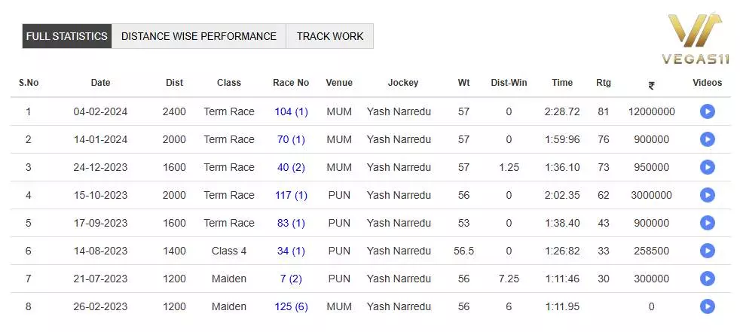Open race number 70 (1) link
The image size is (740, 332).
(291, 139)
